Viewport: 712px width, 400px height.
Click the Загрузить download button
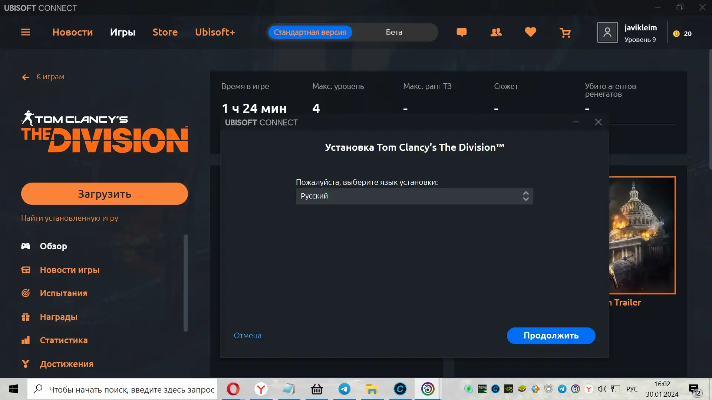point(105,194)
